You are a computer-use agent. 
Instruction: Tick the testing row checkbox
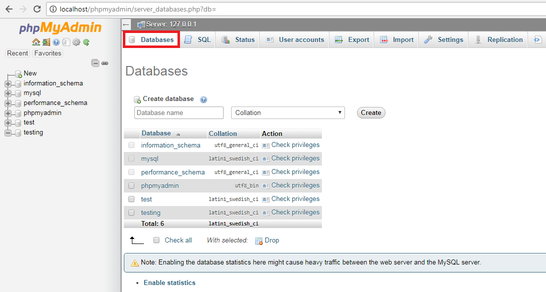[131, 212]
